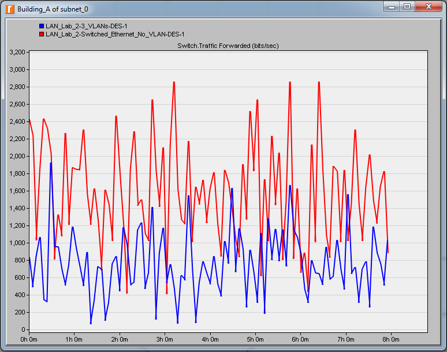Click y-axis label 800

click(x=20, y=260)
